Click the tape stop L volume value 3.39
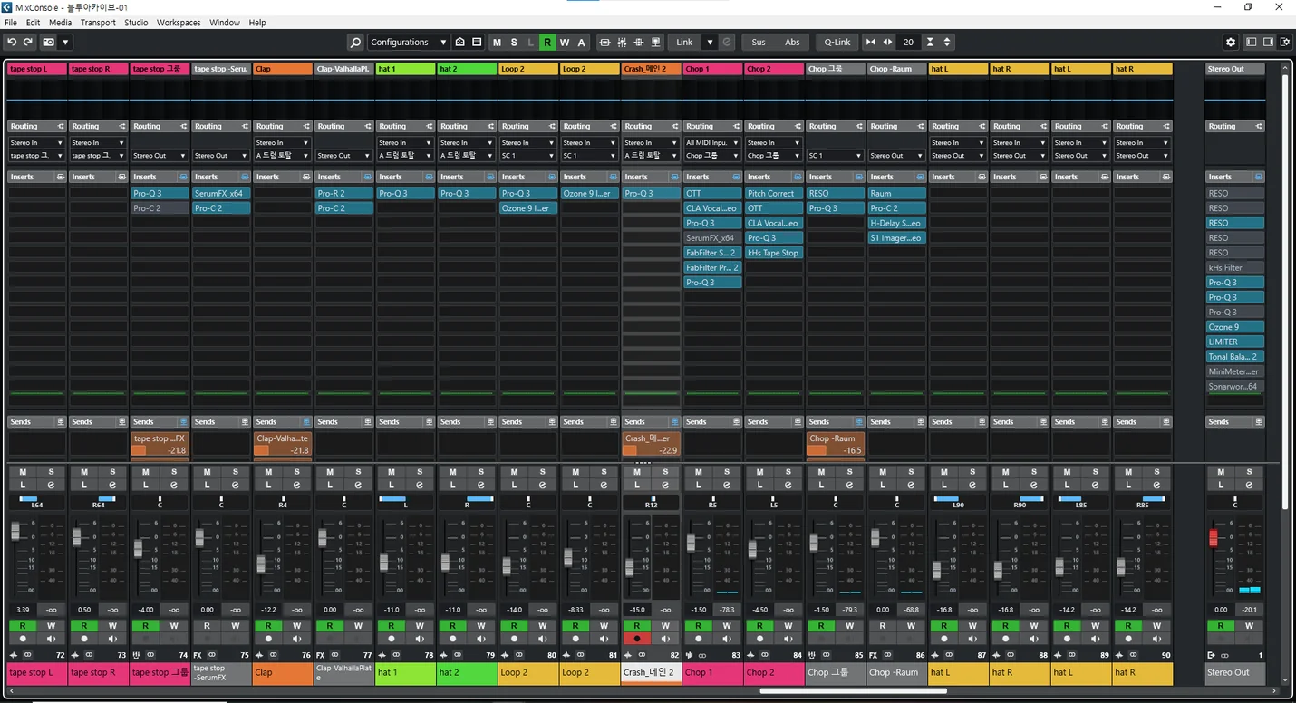The height and width of the screenshot is (703, 1296). (23, 610)
